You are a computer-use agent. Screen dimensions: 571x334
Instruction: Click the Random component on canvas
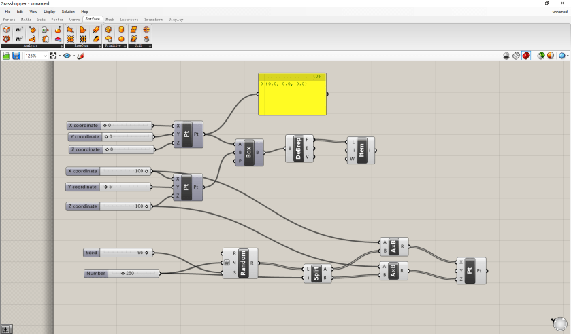coord(244,263)
